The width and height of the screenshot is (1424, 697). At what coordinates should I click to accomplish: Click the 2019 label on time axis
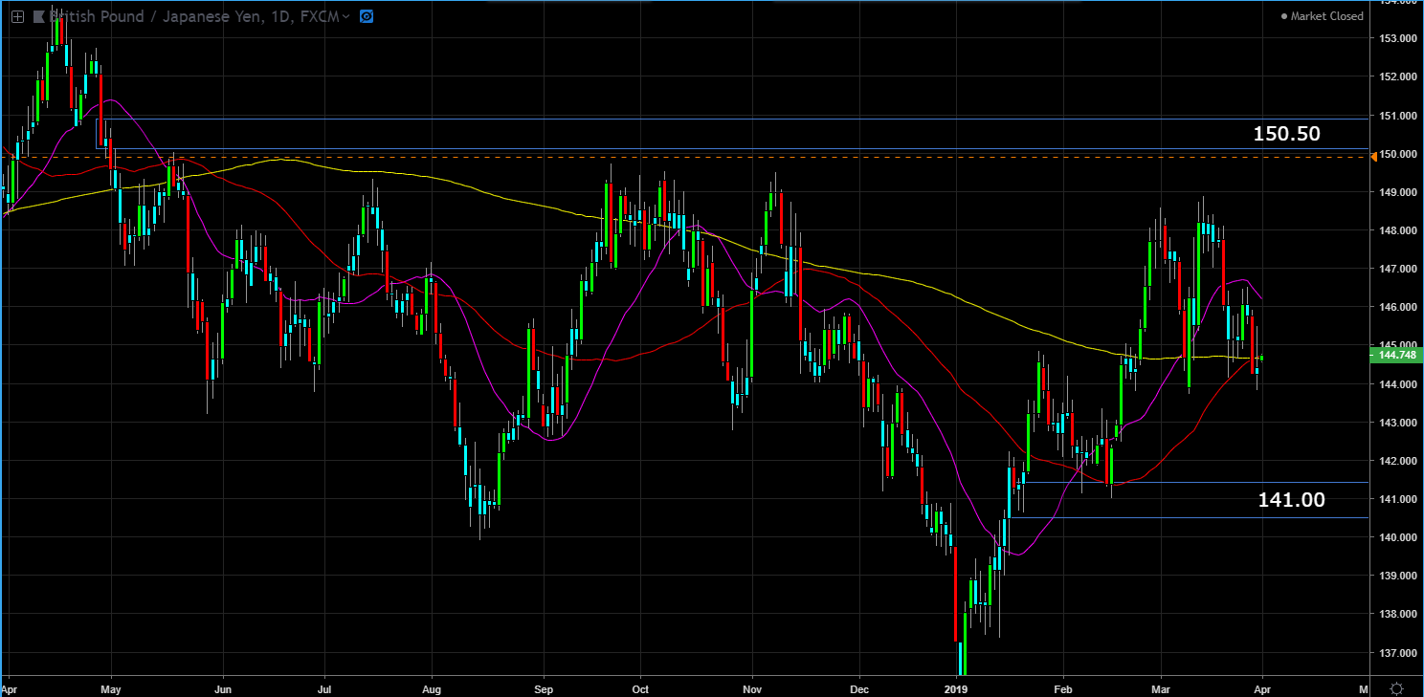tap(957, 687)
